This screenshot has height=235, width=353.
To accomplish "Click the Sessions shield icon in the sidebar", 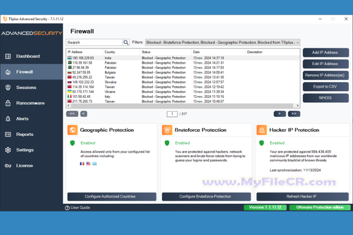I will point(8,88).
